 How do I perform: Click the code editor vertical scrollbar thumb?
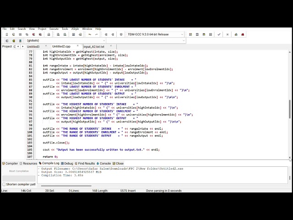[290, 109]
